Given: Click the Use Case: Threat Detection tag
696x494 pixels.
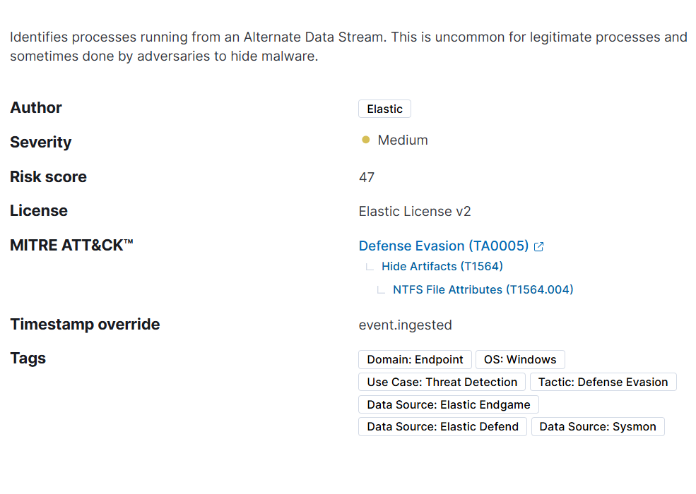Looking at the screenshot, I should tap(442, 382).
